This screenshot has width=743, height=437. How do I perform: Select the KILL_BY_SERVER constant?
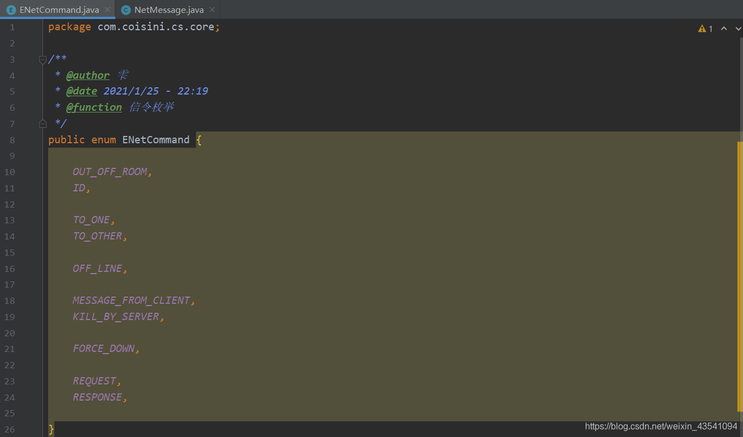(116, 317)
